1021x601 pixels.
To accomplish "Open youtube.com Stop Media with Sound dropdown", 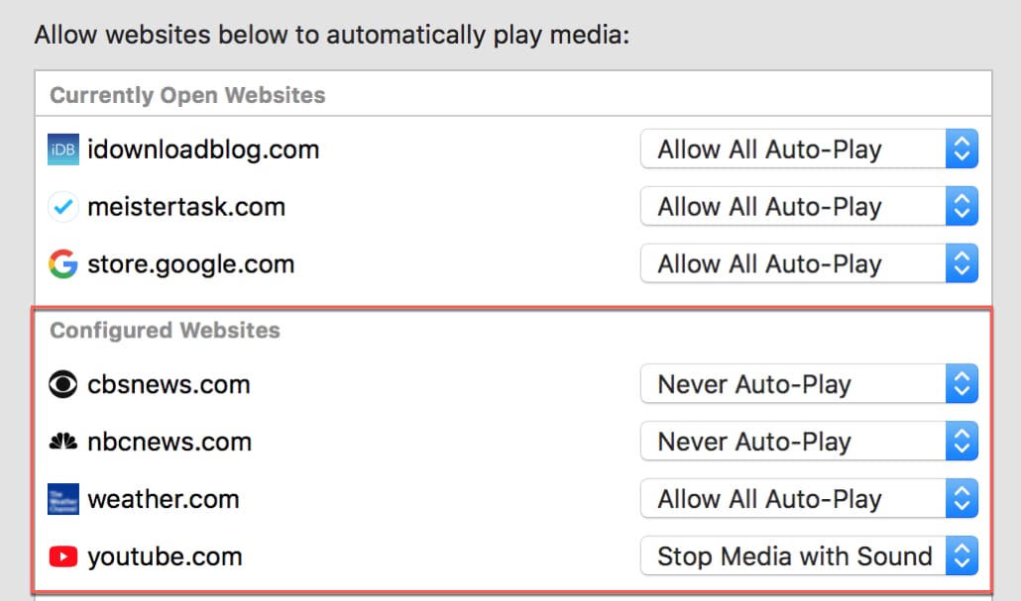I will 809,556.
